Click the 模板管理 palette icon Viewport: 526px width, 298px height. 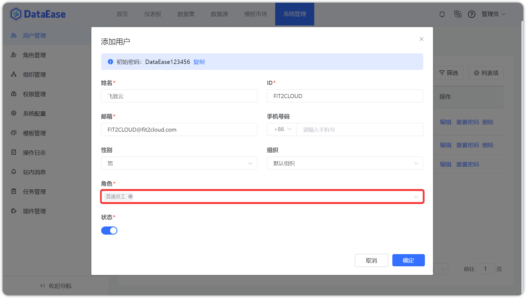14,133
